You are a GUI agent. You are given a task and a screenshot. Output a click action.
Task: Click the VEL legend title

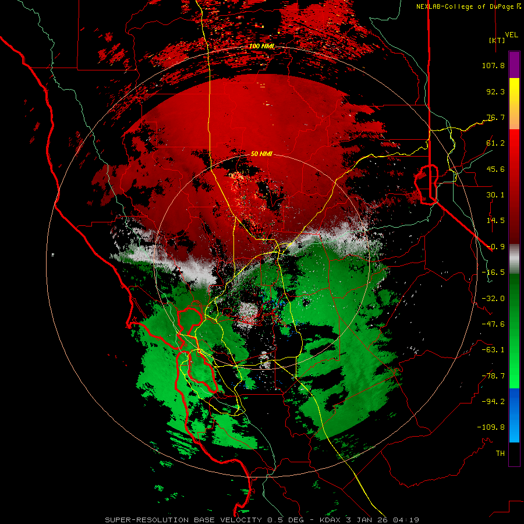(511, 35)
